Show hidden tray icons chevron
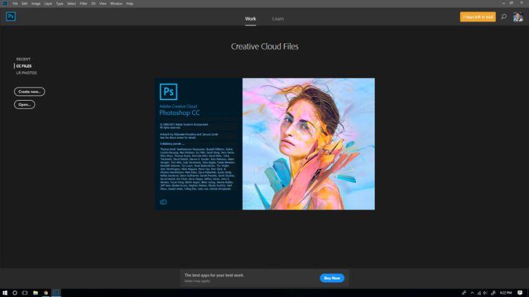Image resolution: width=529 pixels, height=297 pixels. (472, 293)
